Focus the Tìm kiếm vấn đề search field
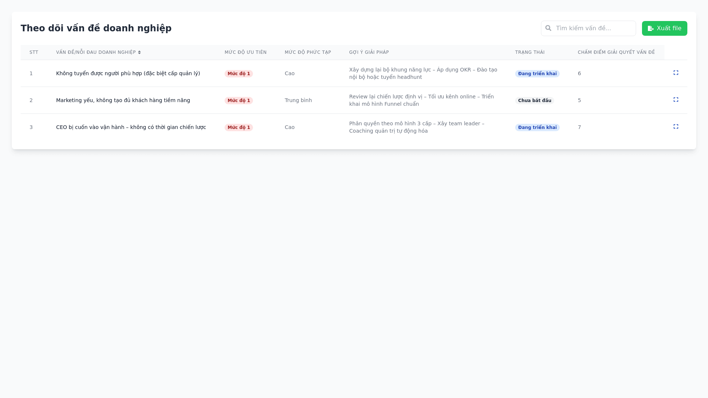This screenshot has height=398, width=708. (594, 28)
